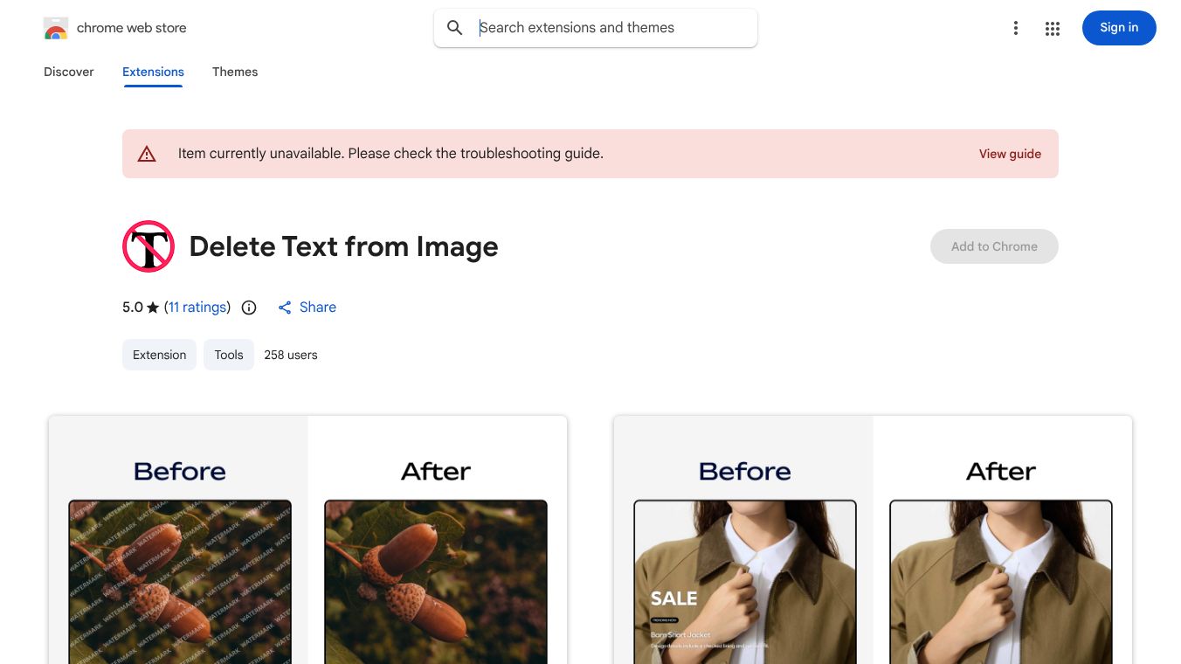This screenshot has height=664, width=1181.
Task: Click the Sign in button
Action: [1119, 28]
